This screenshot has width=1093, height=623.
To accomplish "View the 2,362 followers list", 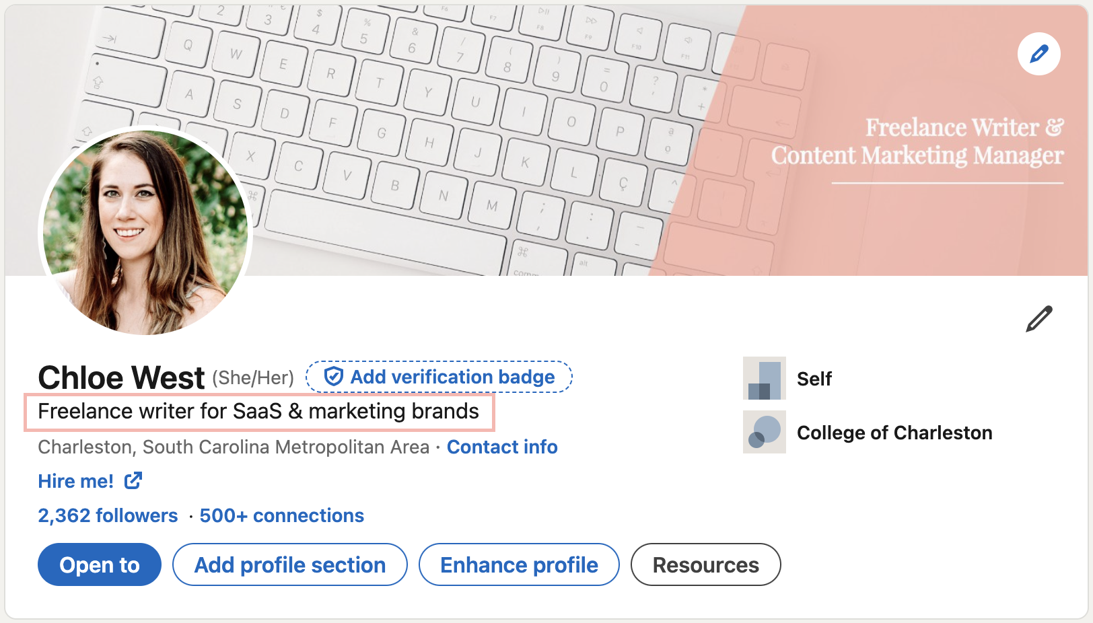I will click(x=107, y=515).
